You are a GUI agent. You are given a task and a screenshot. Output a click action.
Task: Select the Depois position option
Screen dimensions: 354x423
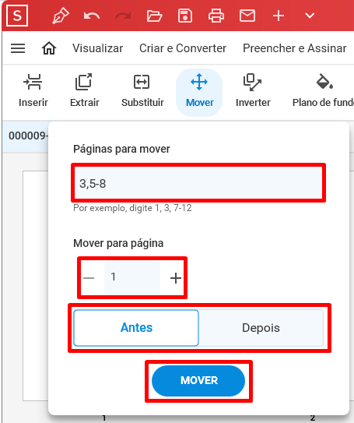click(x=261, y=328)
